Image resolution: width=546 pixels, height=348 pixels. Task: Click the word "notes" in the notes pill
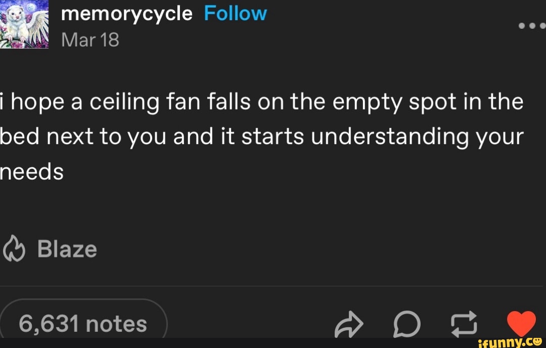[x=116, y=324]
